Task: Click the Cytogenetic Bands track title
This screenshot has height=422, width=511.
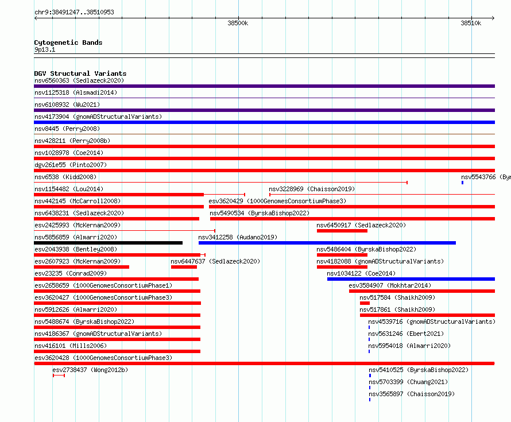Action: coord(68,42)
